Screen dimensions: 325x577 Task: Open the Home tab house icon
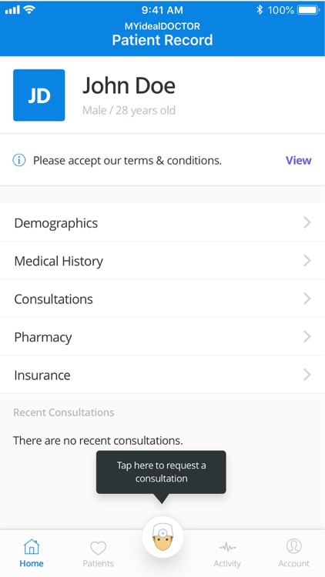(32, 546)
